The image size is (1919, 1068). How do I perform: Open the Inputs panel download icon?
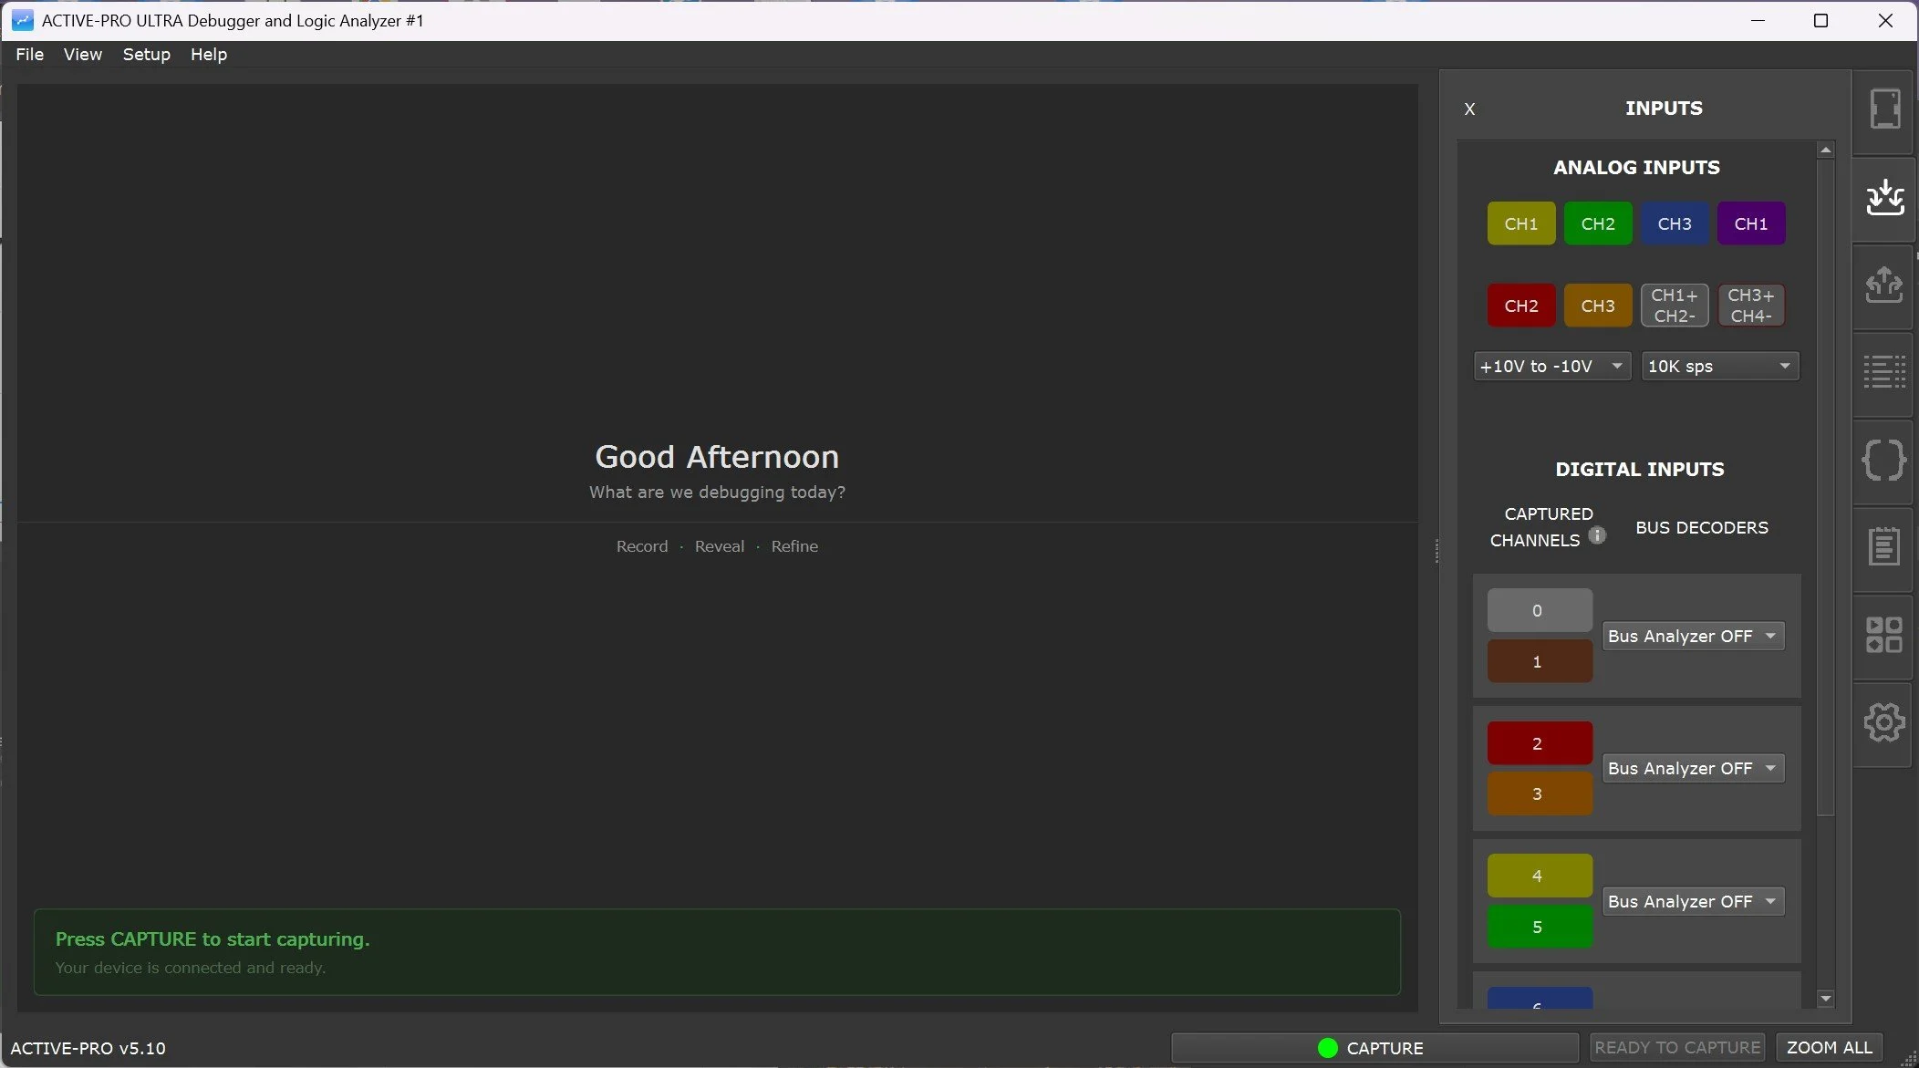point(1884,197)
